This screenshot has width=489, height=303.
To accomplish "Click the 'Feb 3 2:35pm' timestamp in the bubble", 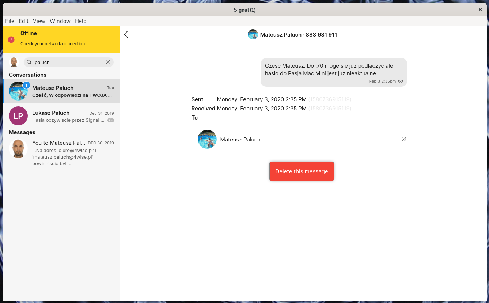I will coord(382,81).
